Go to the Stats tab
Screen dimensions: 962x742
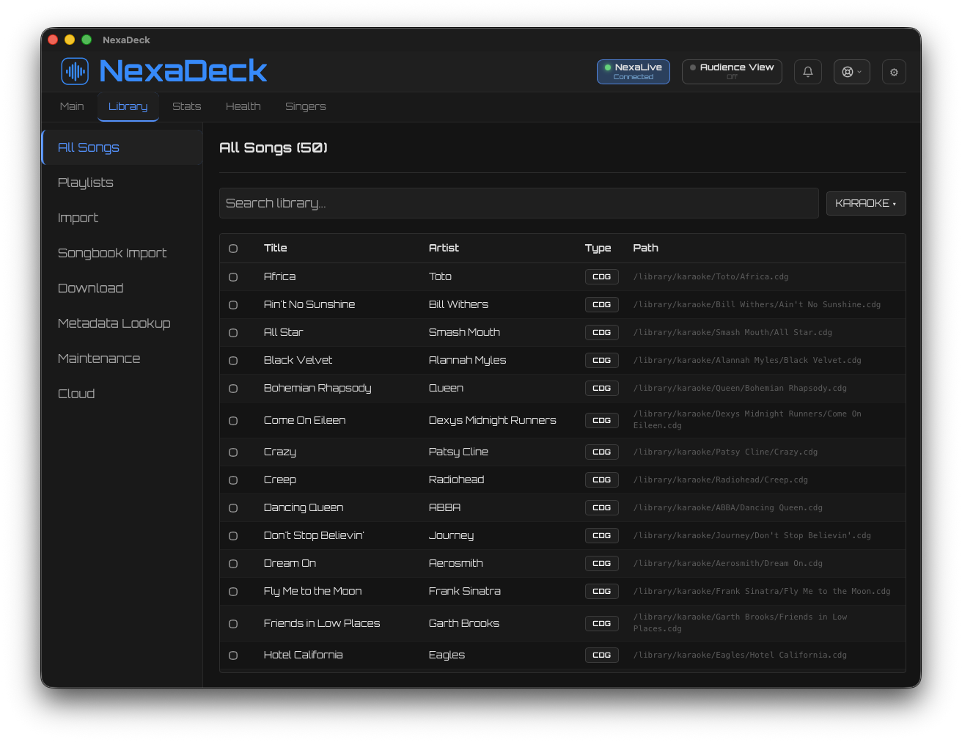point(186,106)
